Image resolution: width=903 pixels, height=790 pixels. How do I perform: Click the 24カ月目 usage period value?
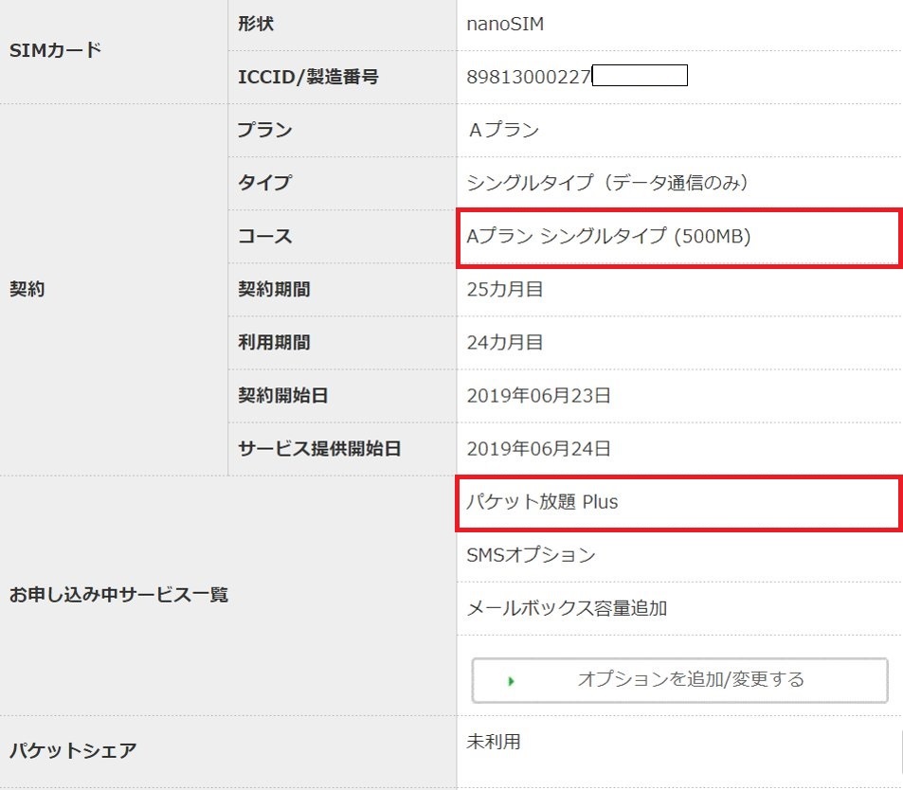pyautogui.click(x=505, y=342)
